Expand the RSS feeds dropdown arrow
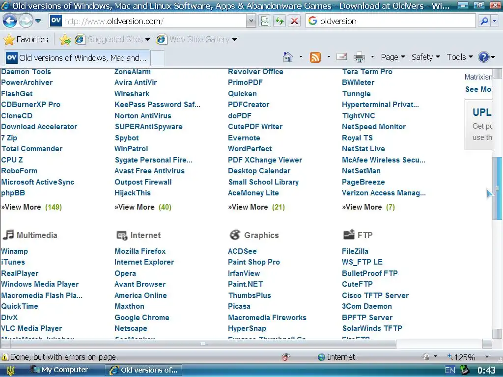This screenshot has width=503, height=377. [329, 57]
